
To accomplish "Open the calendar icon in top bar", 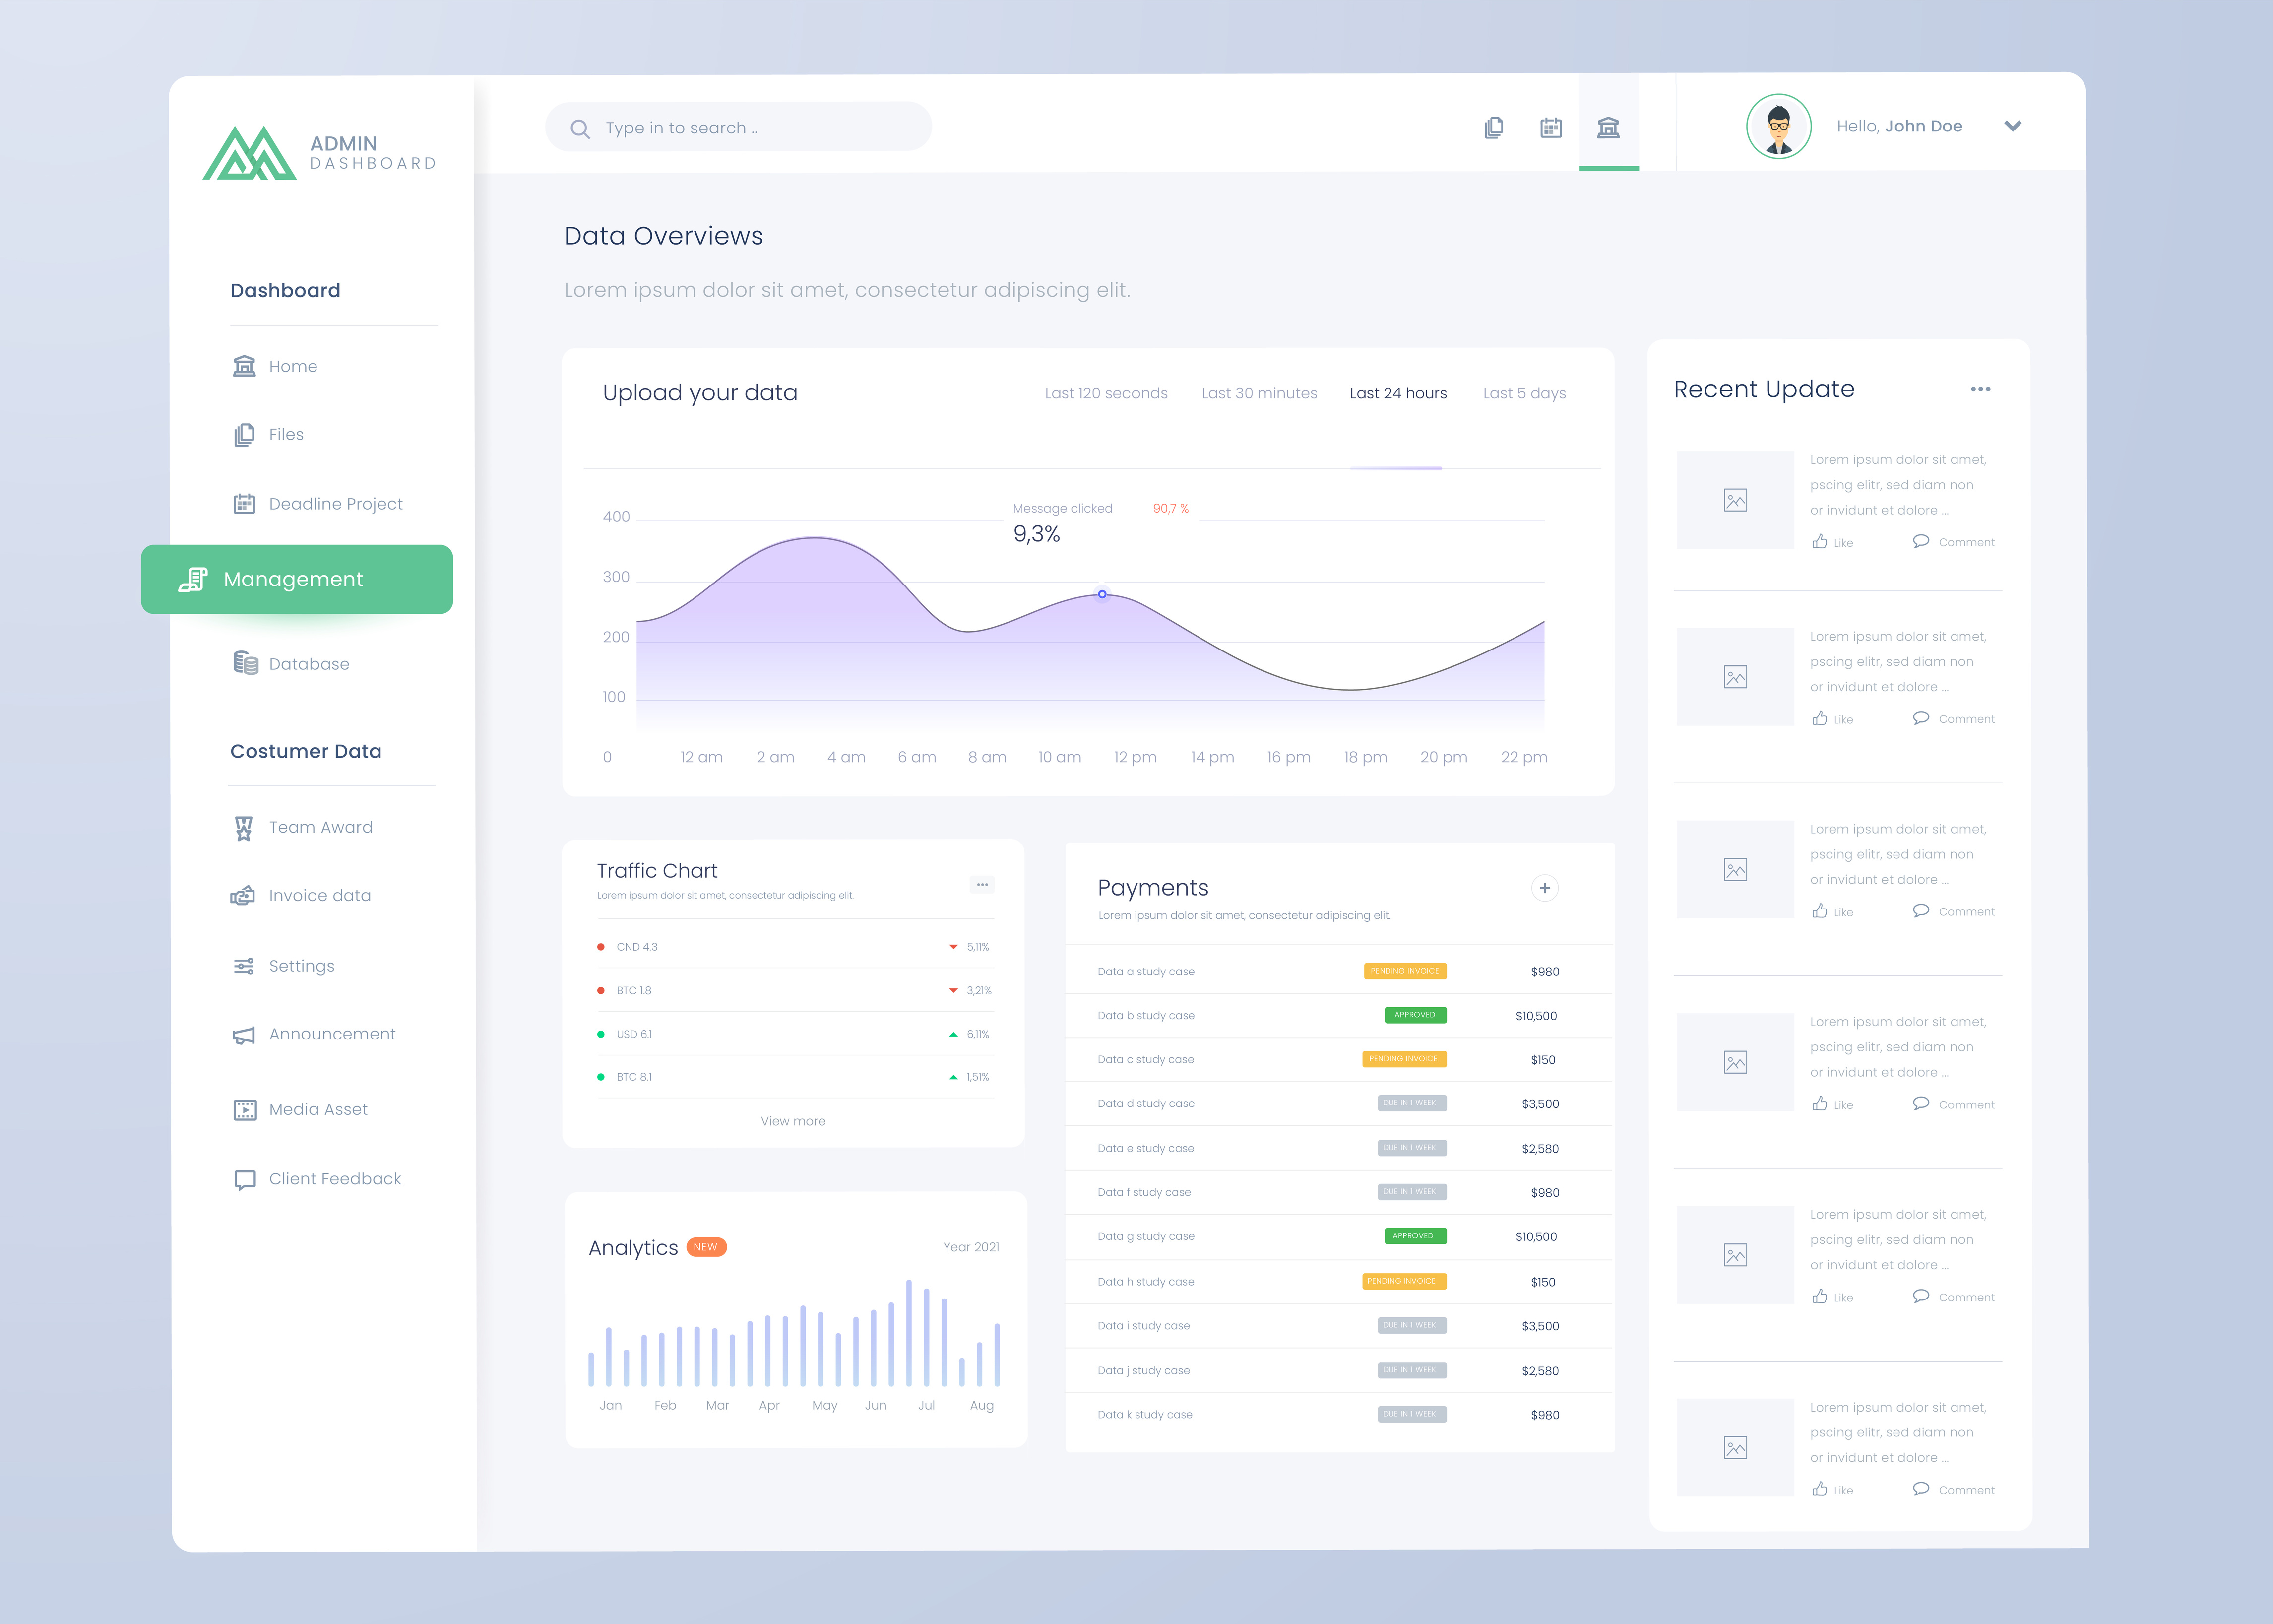I will click(1550, 128).
